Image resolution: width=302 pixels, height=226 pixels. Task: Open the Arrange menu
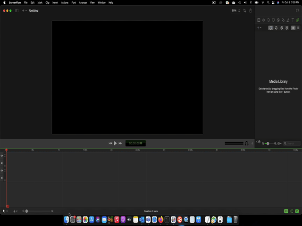click(83, 2)
